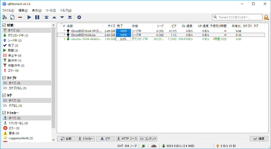Toggle the カテゴリ section checkbox

(4, 78)
